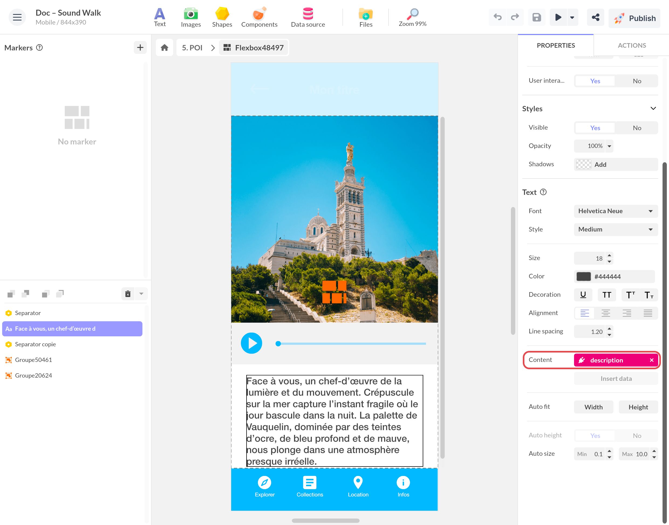Select the Flexbox48497 breadcrumb
This screenshot has width=669, height=525.
254,48
